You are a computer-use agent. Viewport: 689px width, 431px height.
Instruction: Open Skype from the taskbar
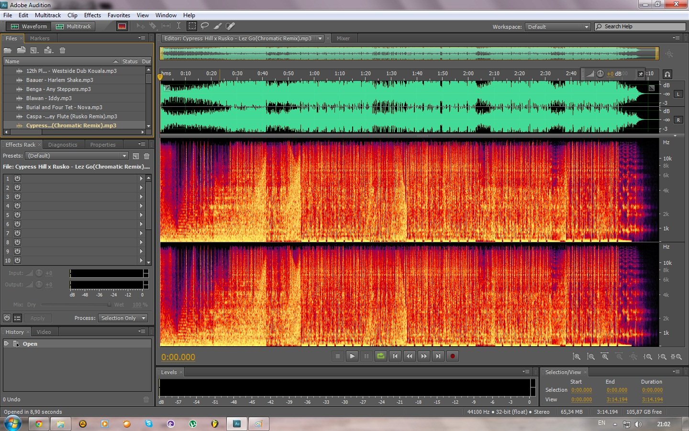(x=149, y=424)
